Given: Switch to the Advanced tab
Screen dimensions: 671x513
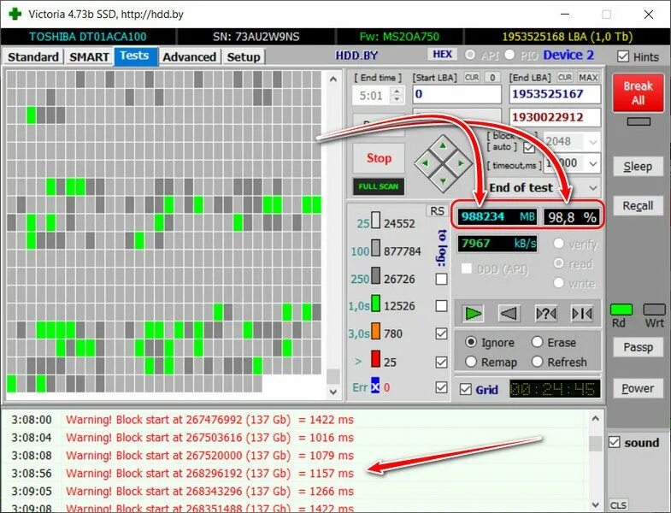Looking at the screenshot, I should (189, 57).
